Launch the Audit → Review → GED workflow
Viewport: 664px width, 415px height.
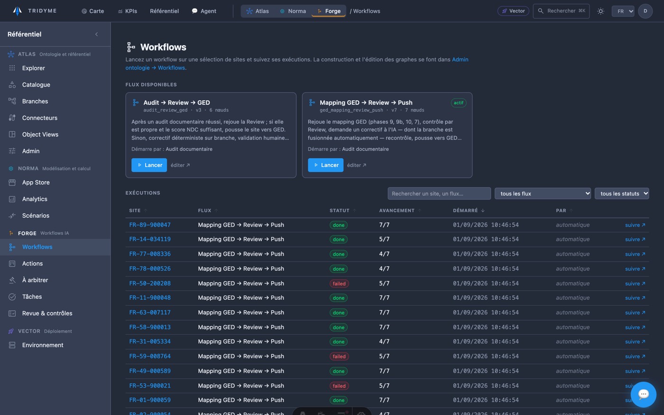pyautogui.click(x=149, y=165)
